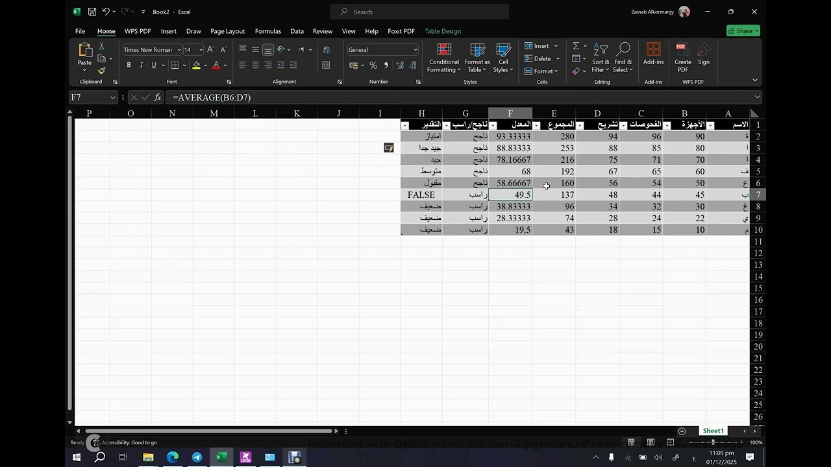The height and width of the screenshot is (467, 831).
Task: Toggle Center horizontal alignment
Action: (x=255, y=65)
